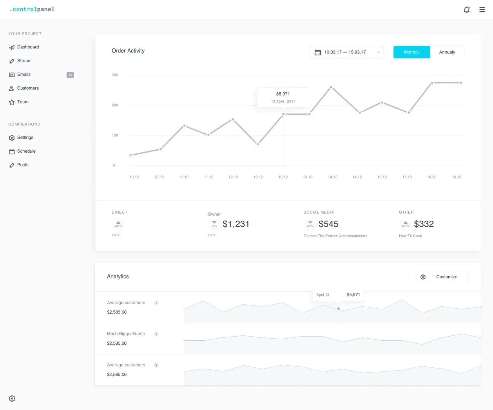The height and width of the screenshot is (410, 493).
Task: Click the Customers people icon
Action: point(12,88)
